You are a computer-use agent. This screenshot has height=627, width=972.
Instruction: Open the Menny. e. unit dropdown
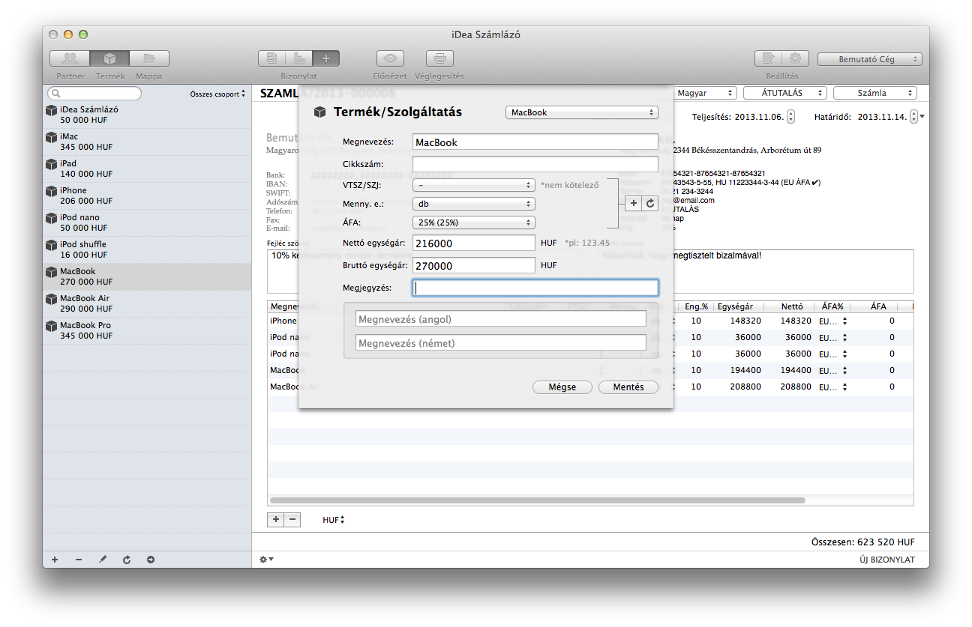point(473,204)
